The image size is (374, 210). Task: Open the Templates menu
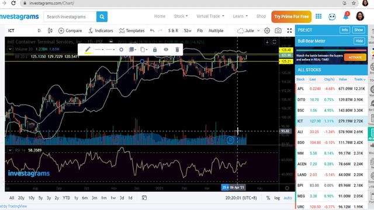click(x=131, y=31)
